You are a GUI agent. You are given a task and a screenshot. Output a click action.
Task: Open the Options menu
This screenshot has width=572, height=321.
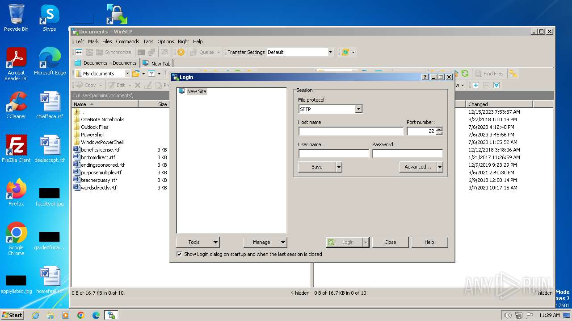point(165,41)
